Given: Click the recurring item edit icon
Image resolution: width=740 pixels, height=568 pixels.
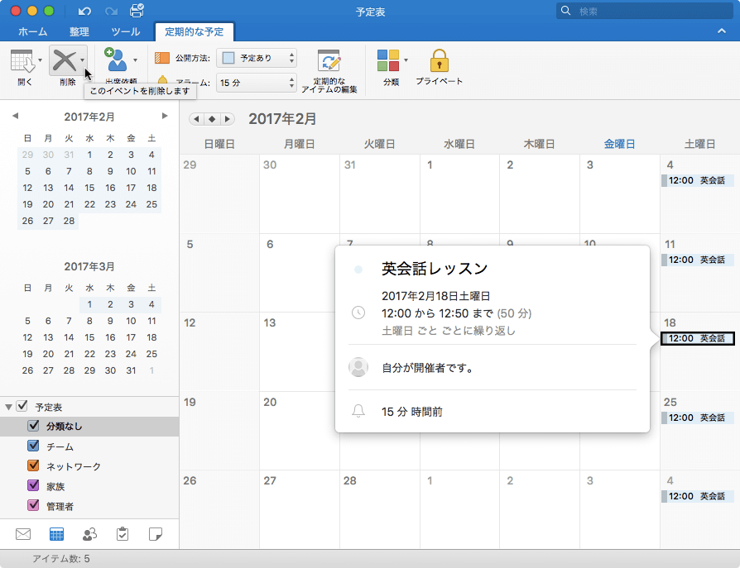Looking at the screenshot, I should point(329,61).
